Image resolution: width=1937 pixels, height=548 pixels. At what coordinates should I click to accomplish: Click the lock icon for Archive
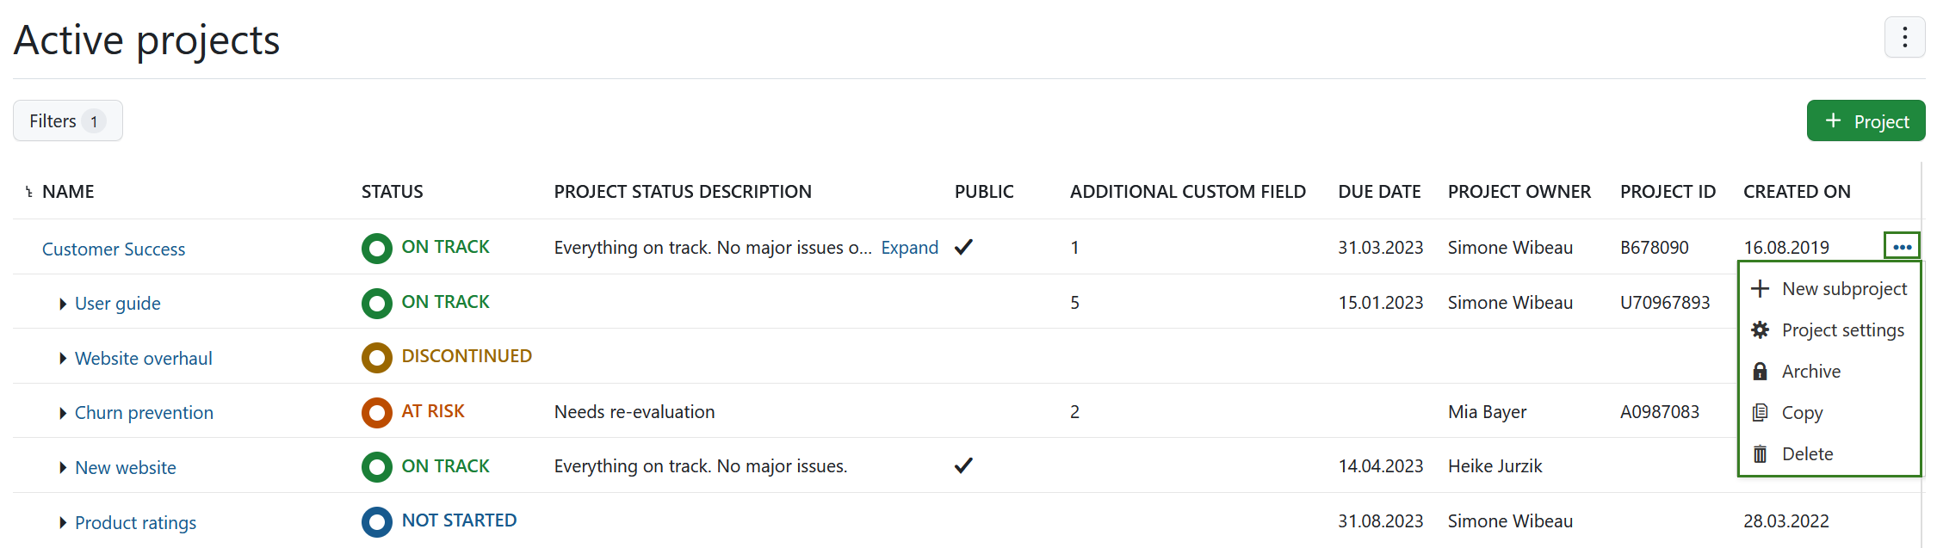(1761, 372)
